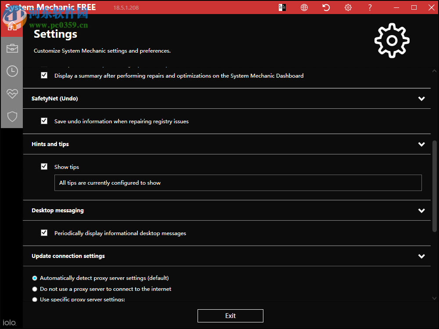The image size is (439, 329).
Task: Uncheck Display a summary after performing repairs
Action: (44, 75)
